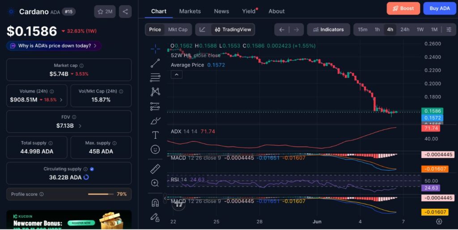
Task: Open the Chart tab
Action: 159,11
